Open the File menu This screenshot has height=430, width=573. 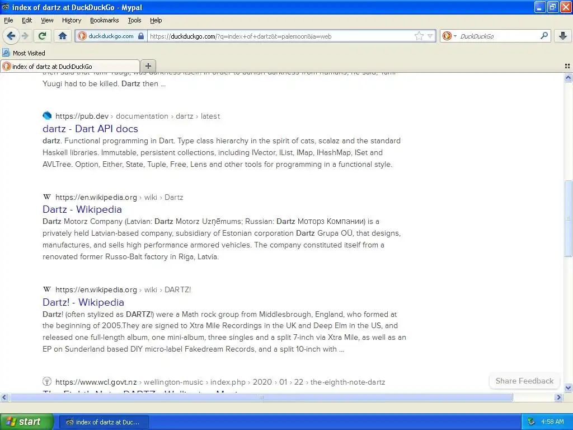click(x=8, y=20)
